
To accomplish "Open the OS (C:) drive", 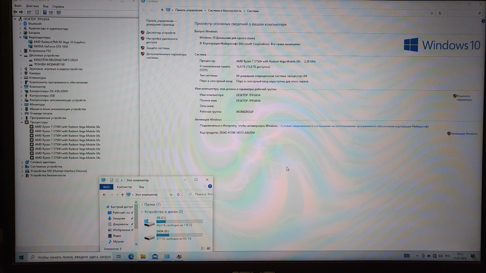I will [x=173, y=222].
